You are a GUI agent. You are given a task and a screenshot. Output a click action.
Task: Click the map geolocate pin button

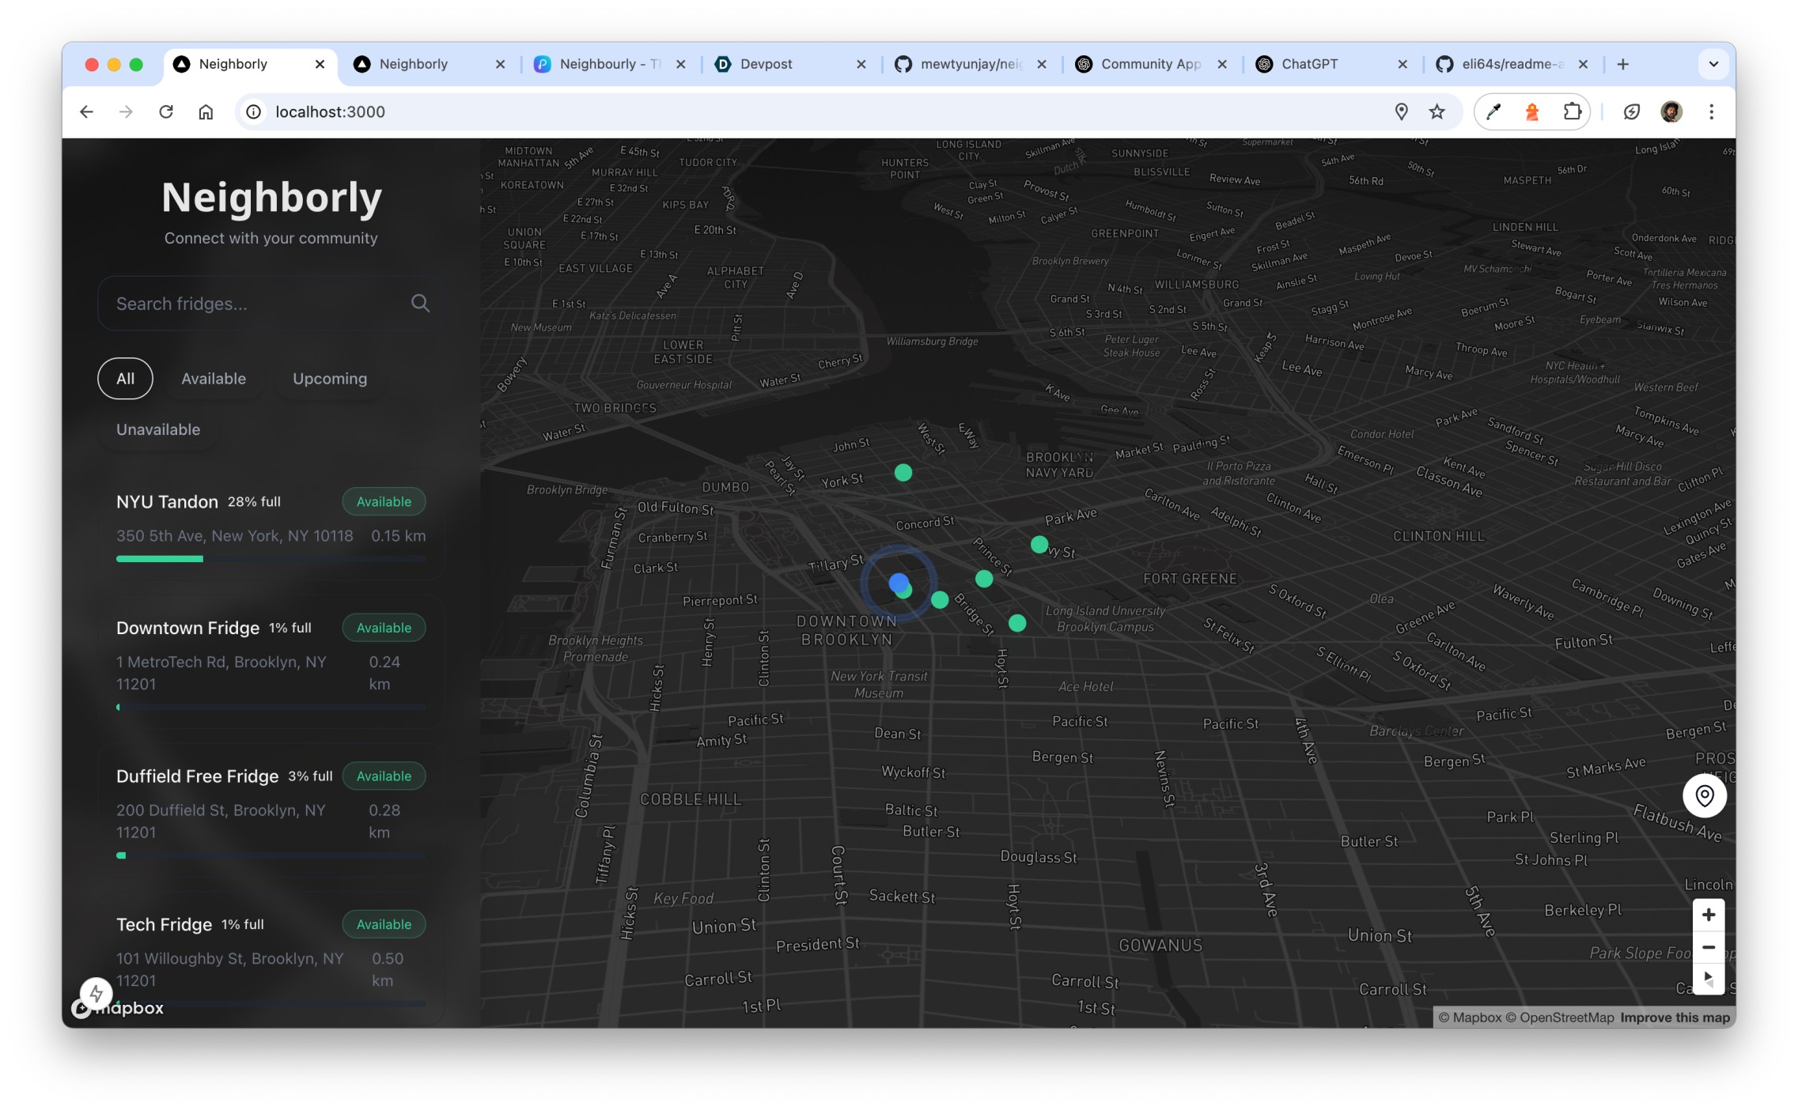tap(1704, 795)
